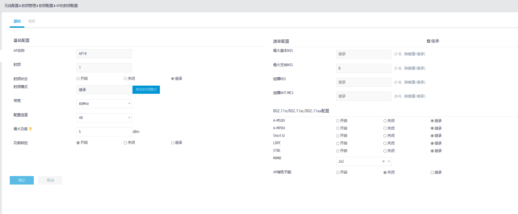The height and width of the screenshot is (214, 518).
Task: Click the 最大支持NSS field showing 8
Action: pos(364,68)
